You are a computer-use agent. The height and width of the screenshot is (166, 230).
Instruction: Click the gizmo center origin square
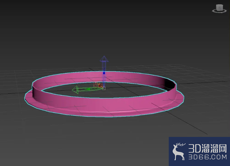pyautogui.click(x=104, y=88)
